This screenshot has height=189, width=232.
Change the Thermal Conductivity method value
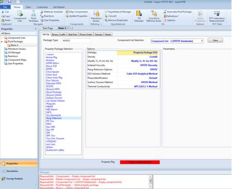138,86
